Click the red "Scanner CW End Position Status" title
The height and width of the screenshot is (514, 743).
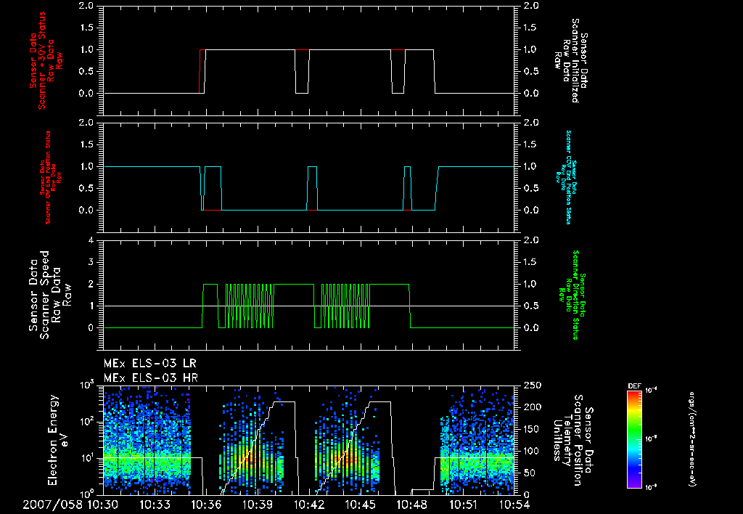click(49, 178)
